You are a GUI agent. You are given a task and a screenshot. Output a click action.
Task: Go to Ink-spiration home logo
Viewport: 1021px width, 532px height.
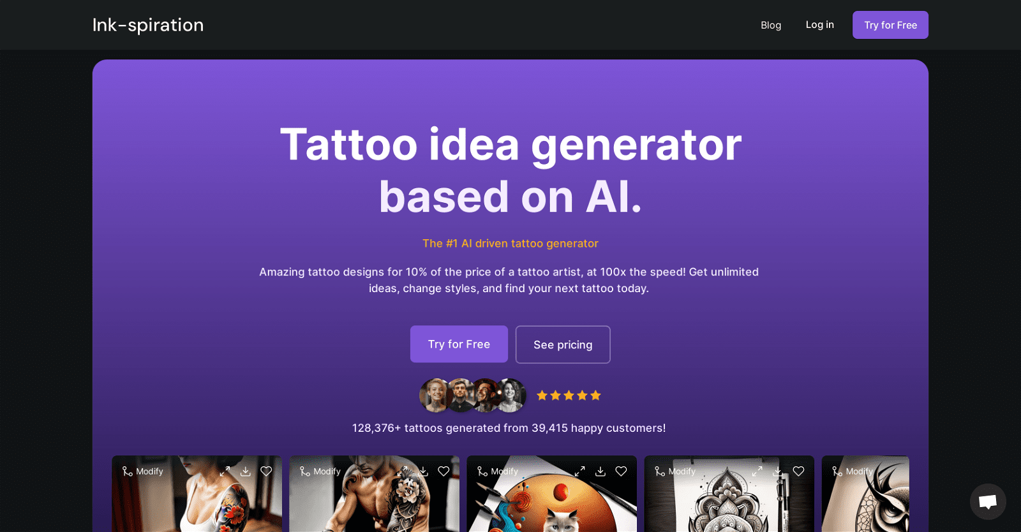point(148,25)
